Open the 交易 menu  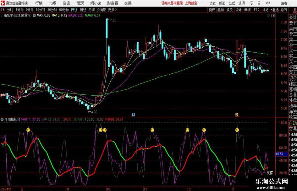pyautogui.click(x=128, y=3)
